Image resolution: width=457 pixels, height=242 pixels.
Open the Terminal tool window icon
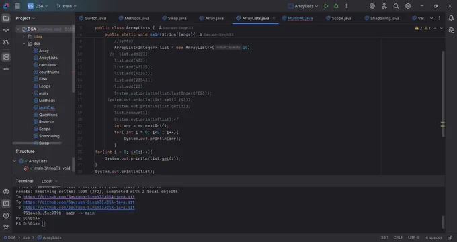6,203
